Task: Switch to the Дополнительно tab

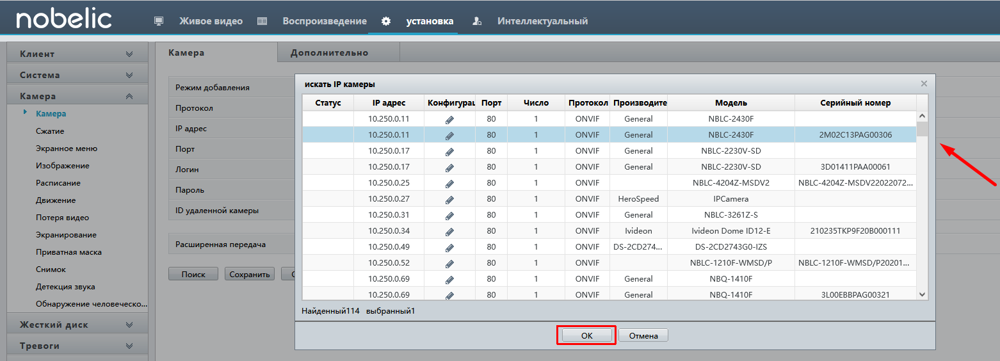Action: click(339, 52)
